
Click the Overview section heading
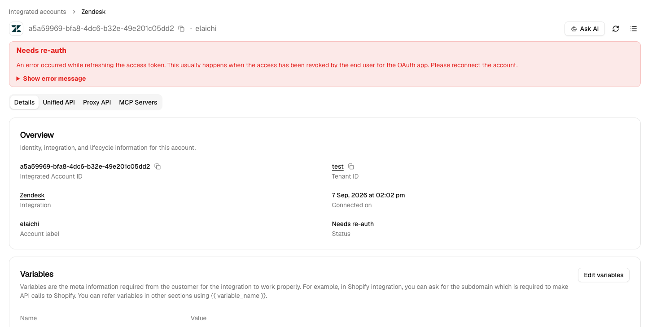37,135
